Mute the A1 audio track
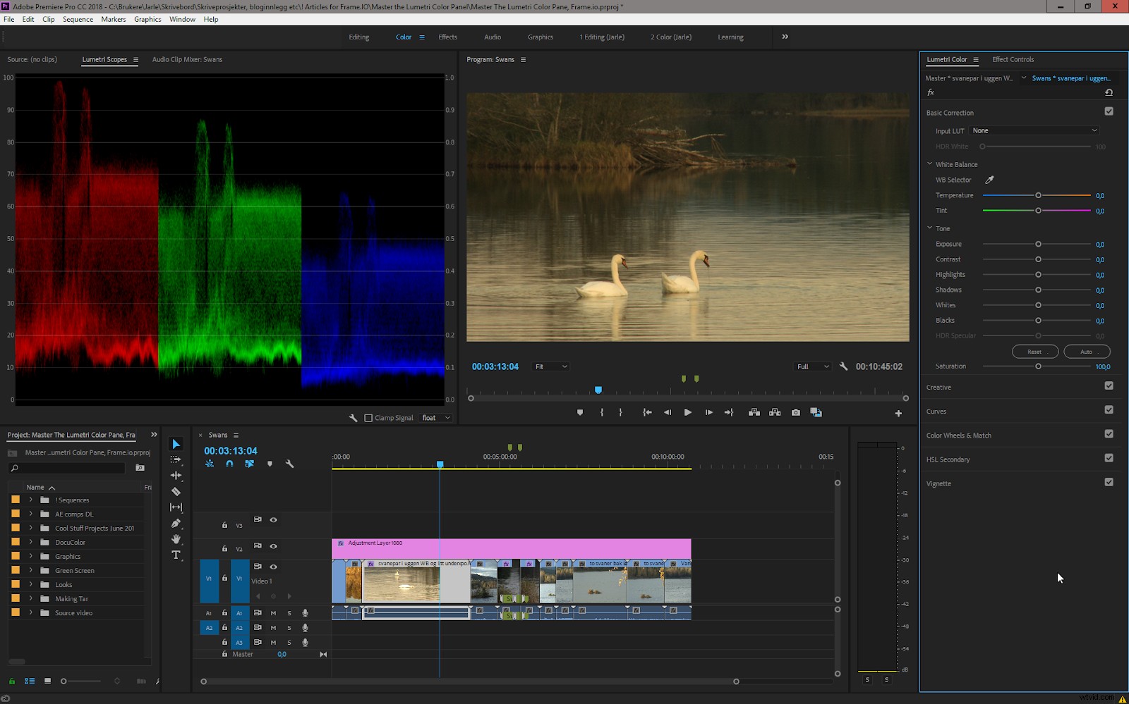Viewport: 1129px width, 704px height. tap(273, 613)
